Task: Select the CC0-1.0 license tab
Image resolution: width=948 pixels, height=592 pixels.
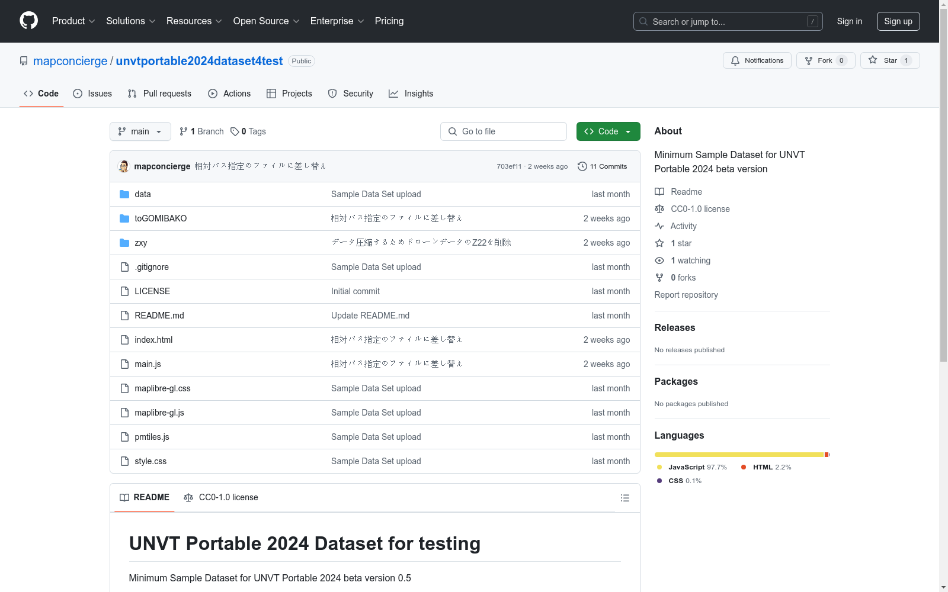Action: coord(221,497)
